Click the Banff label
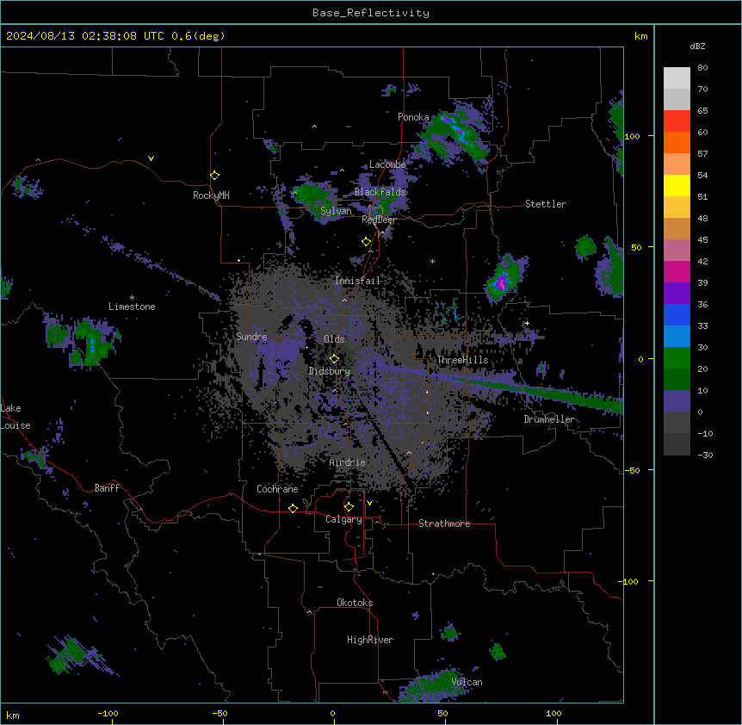The image size is (742, 725). click(x=107, y=488)
